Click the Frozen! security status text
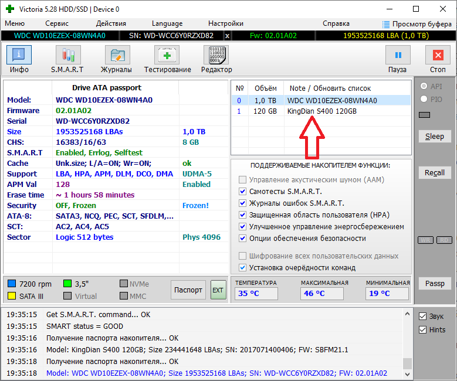The width and height of the screenshot is (457, 381). coord(195,205)
